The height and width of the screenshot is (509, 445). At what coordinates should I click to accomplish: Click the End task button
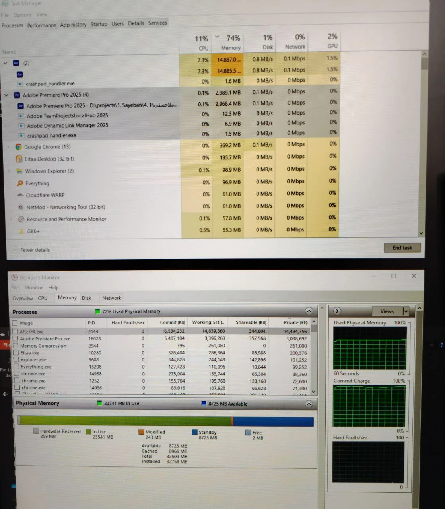coord(402,248)
